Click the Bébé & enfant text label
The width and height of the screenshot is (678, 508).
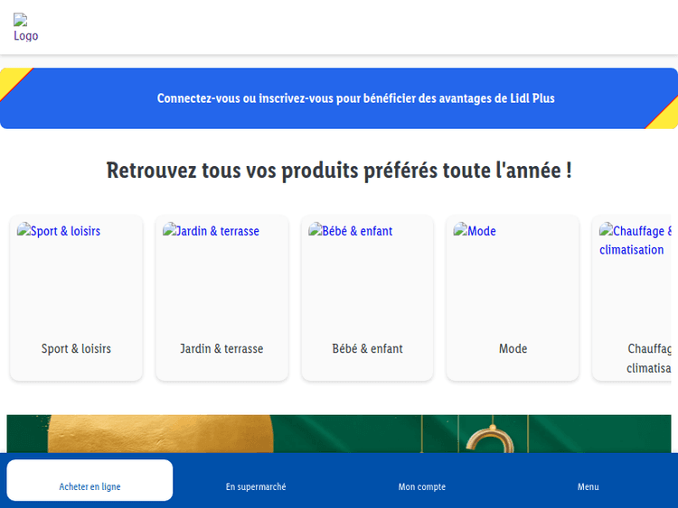(367, 348)
